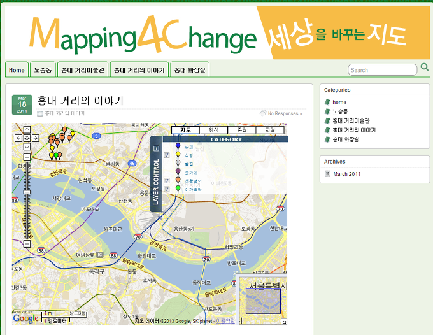Click the blue 쉼터 pin icon

point(178,146)
